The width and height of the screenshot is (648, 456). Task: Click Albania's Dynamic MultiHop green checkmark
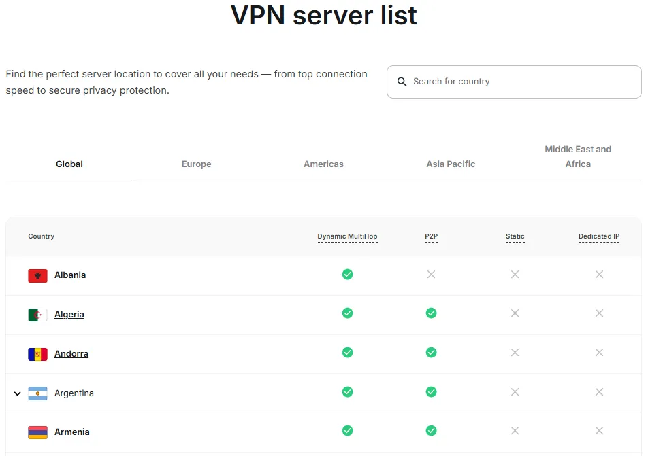(347, 275)
